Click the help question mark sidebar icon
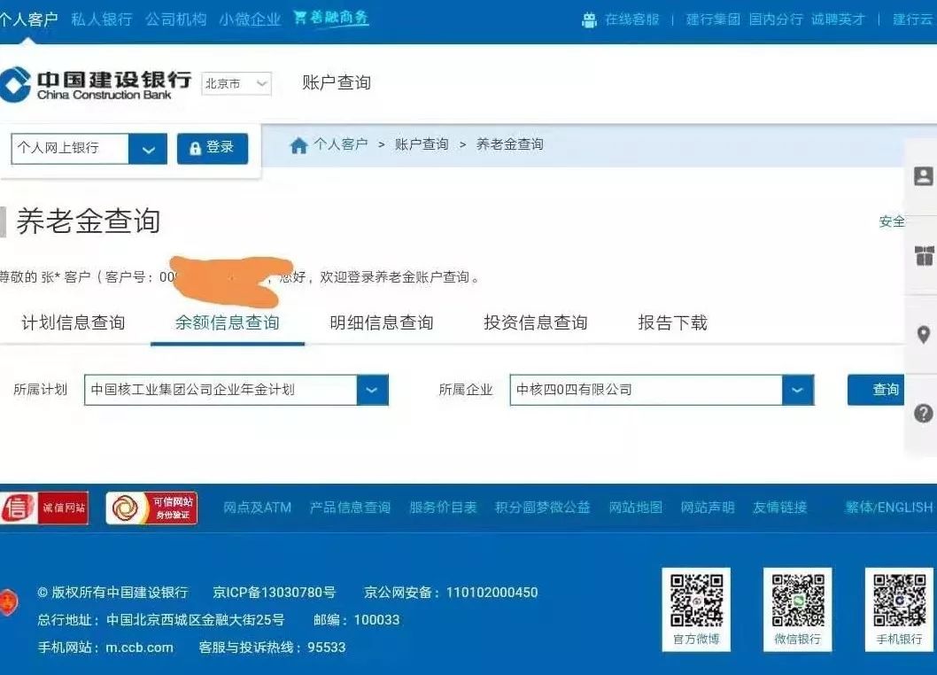 tap(923, 413)
